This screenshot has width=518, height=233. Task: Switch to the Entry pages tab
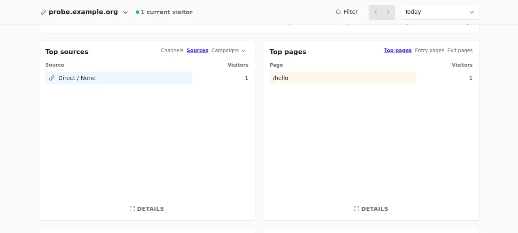tap(429, 50)
